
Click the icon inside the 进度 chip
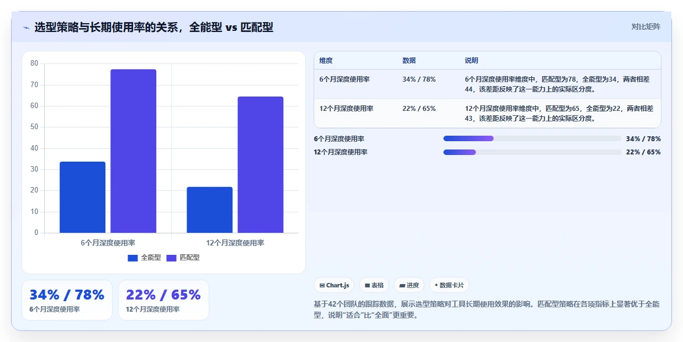pos(402,286)
